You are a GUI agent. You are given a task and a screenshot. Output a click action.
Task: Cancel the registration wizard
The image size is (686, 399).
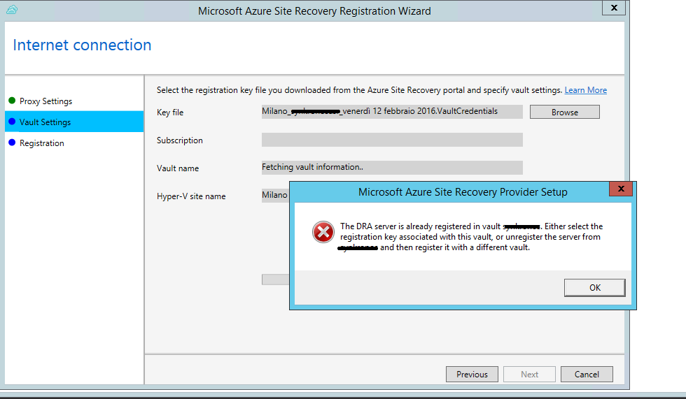587,374
